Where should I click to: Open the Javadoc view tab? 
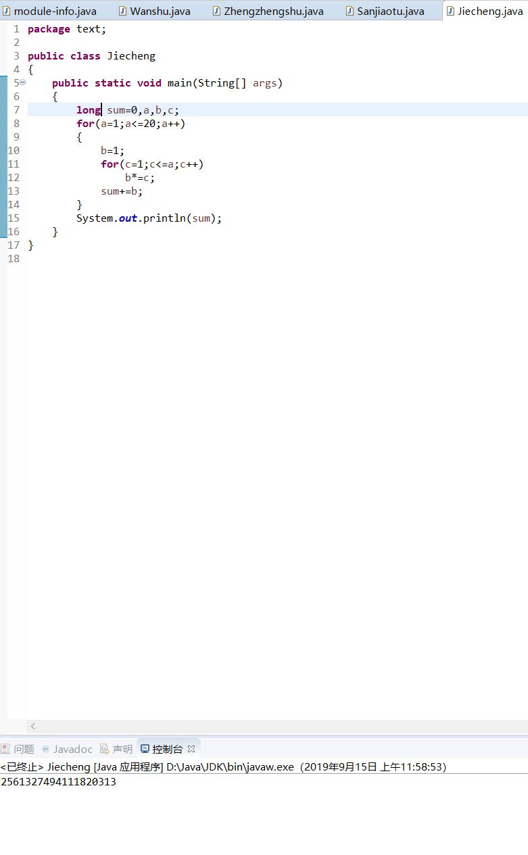67,749
